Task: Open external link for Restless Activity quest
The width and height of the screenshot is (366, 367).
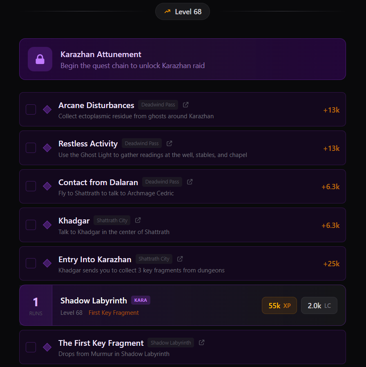Action: pos(170,144)
